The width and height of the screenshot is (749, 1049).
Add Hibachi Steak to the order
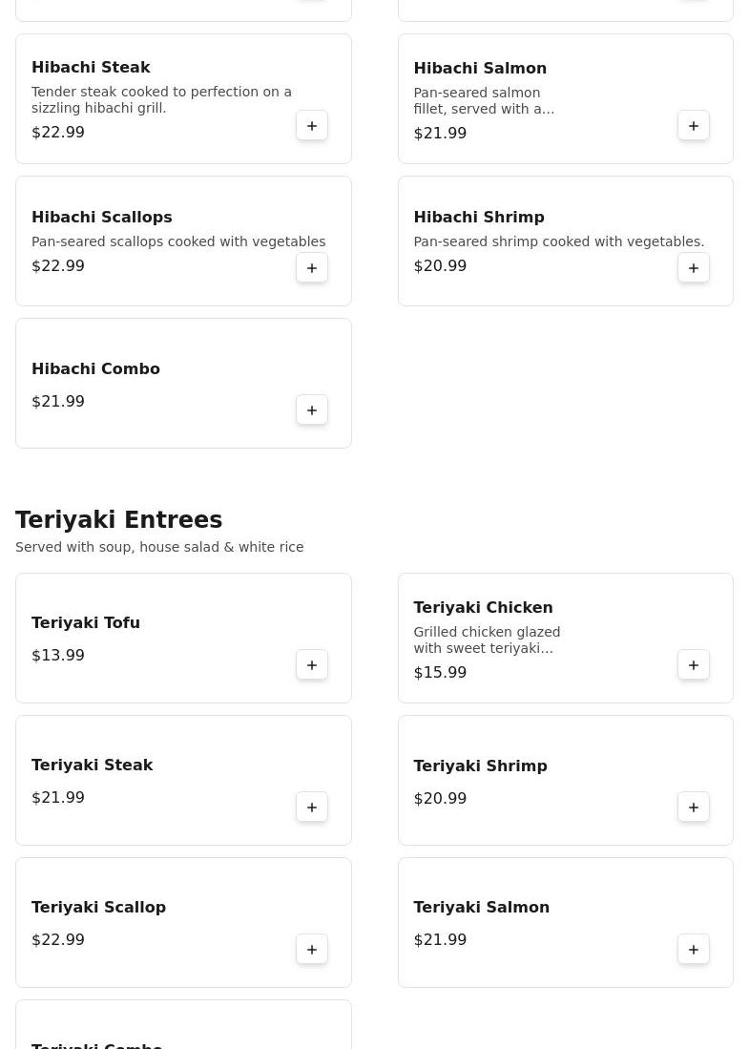point(312,126)
